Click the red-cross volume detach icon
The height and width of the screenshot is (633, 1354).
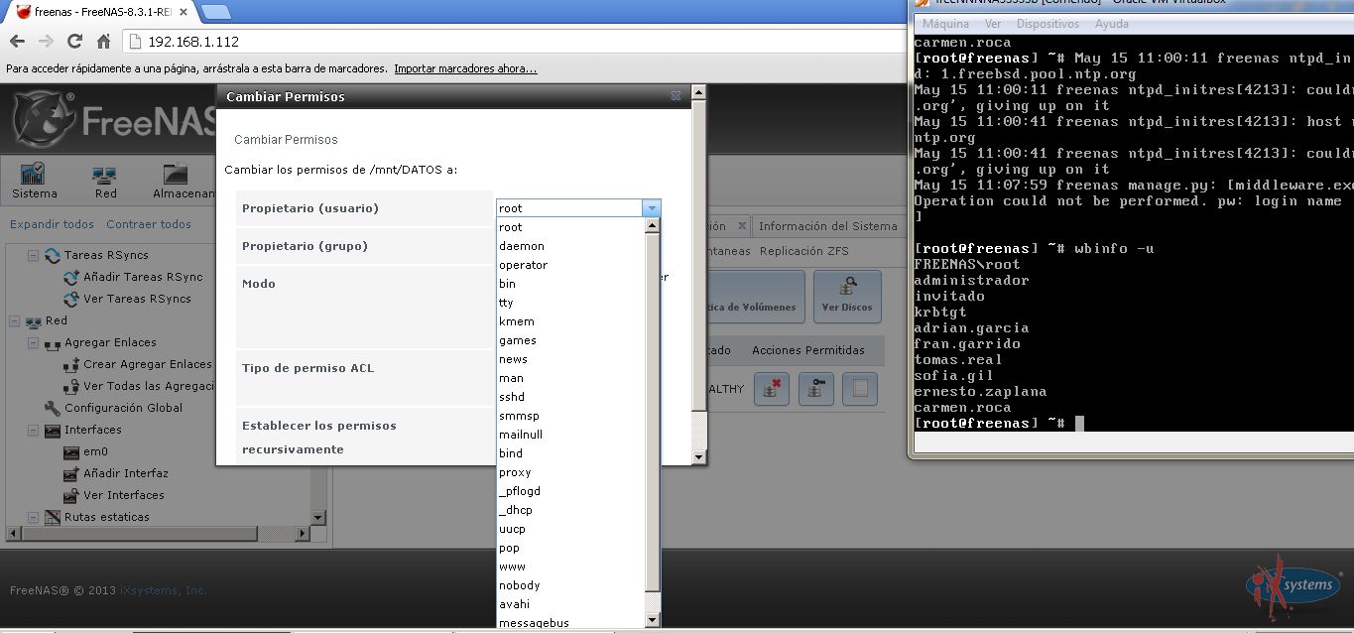[771, 389]
